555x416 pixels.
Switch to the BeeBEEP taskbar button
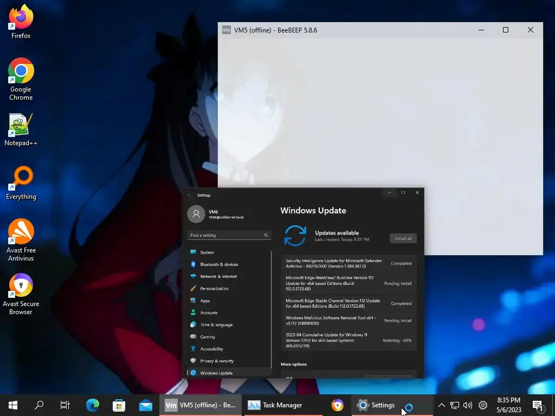click(x=201, y=405)
